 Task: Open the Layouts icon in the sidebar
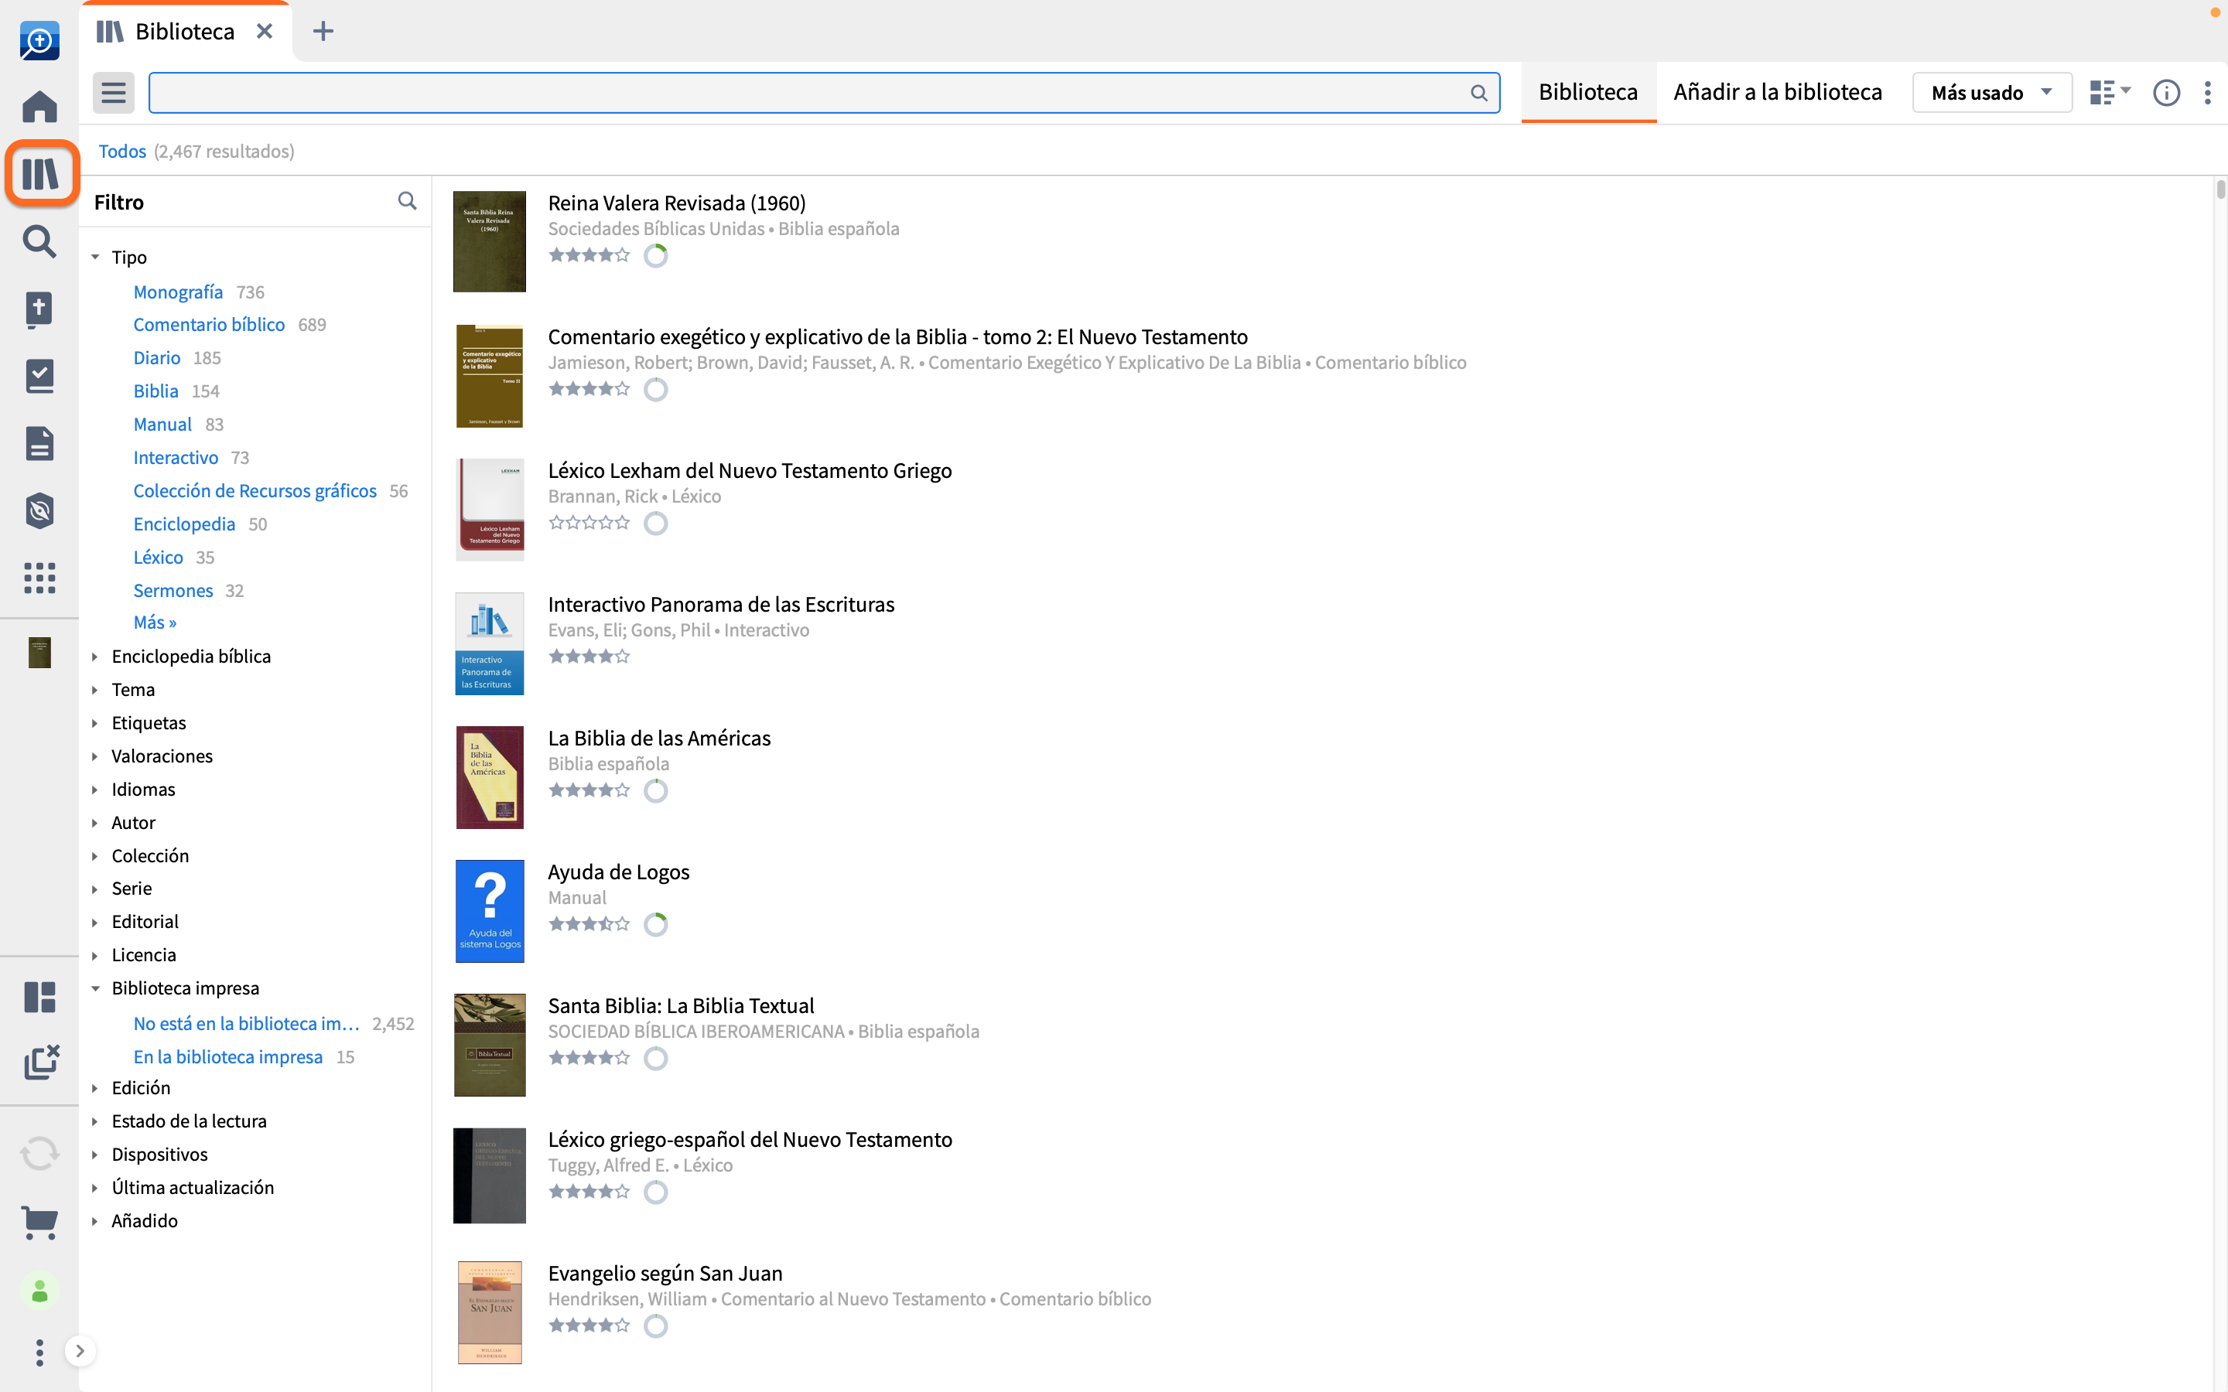pos(39,996)
